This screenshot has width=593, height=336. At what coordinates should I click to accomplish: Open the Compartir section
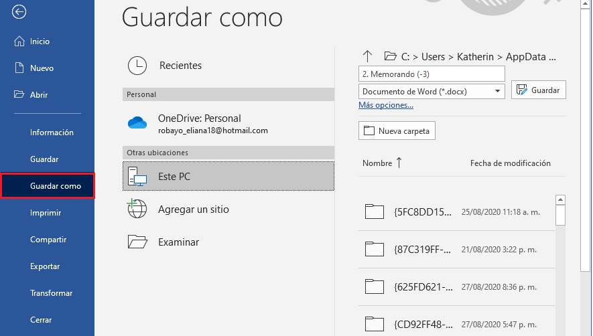click(x=48, y=240)
